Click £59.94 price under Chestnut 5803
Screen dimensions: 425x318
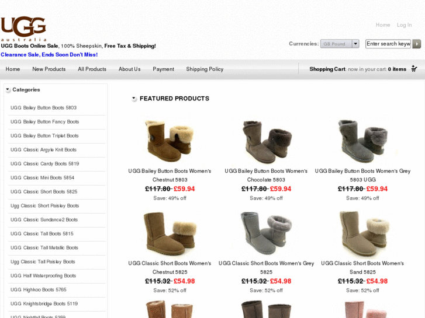[x=184, y=189]
